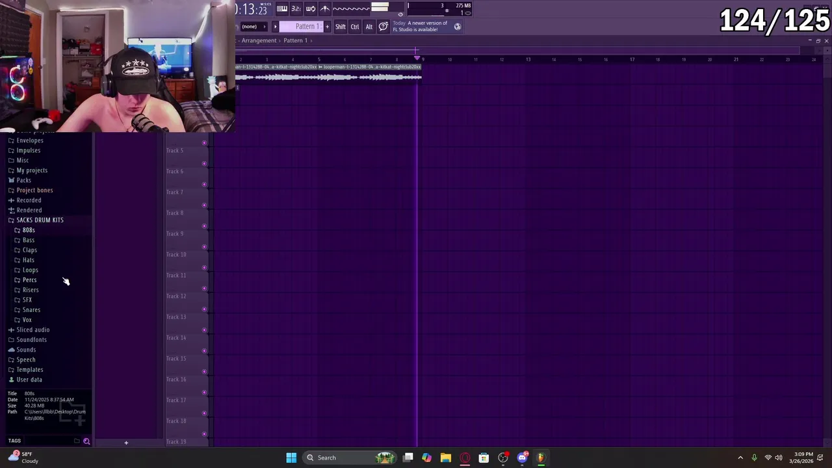Open the typing keyboard to piano icon
Viewport: 832px width, 468px height.
click(x=281, y=8)
